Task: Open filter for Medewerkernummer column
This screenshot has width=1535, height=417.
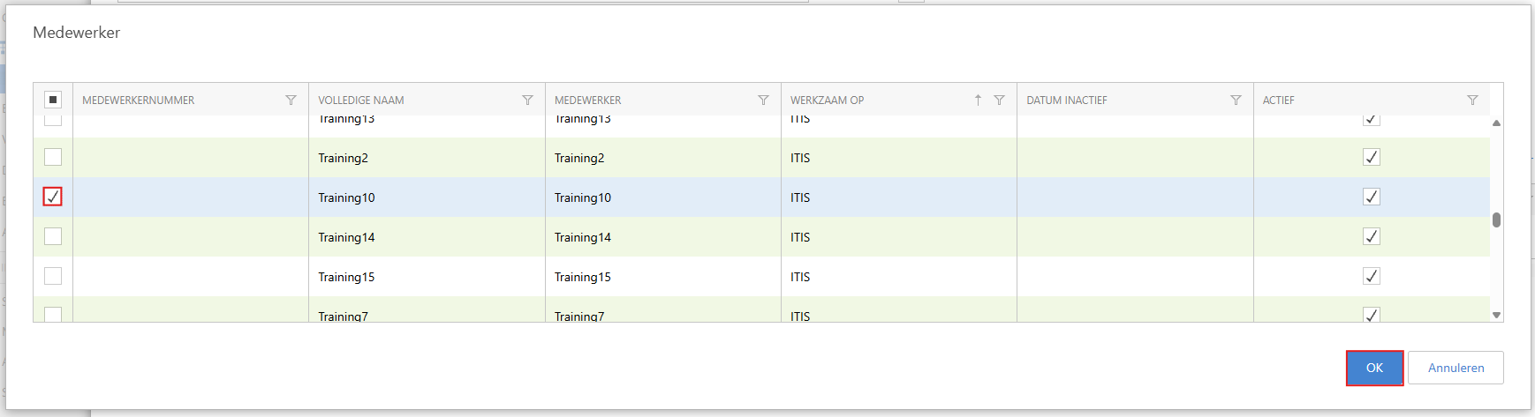Action: point(291,101)
